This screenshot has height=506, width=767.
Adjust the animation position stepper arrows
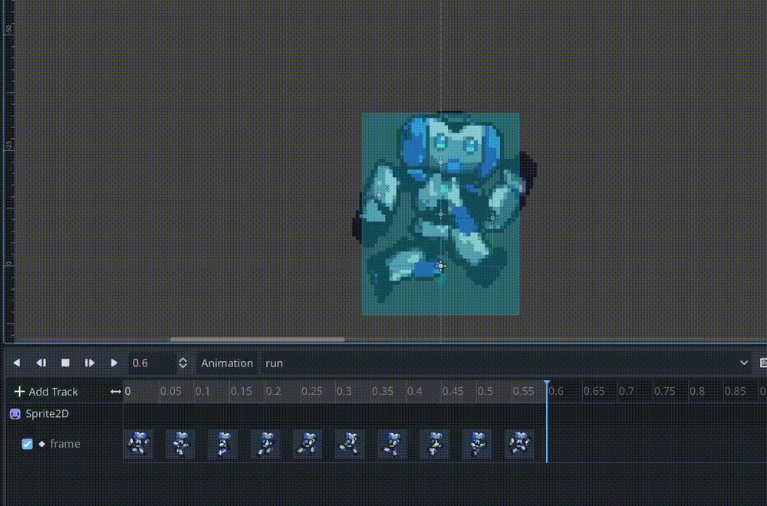183,363
